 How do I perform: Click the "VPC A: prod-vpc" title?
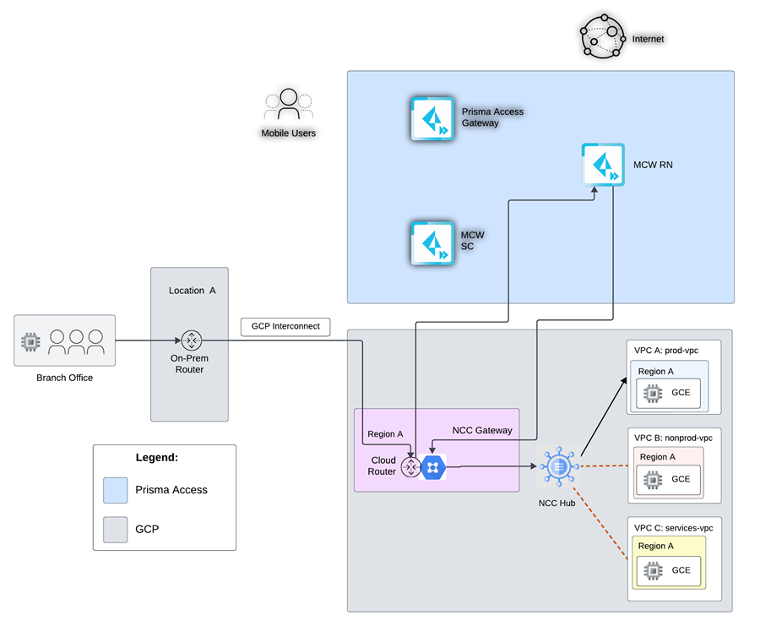tap(666, 350)
